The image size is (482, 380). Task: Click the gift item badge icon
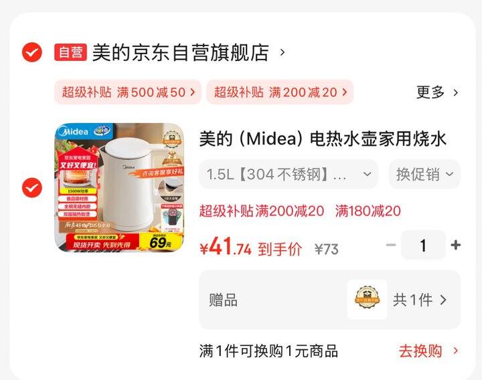tap(367, 300)
